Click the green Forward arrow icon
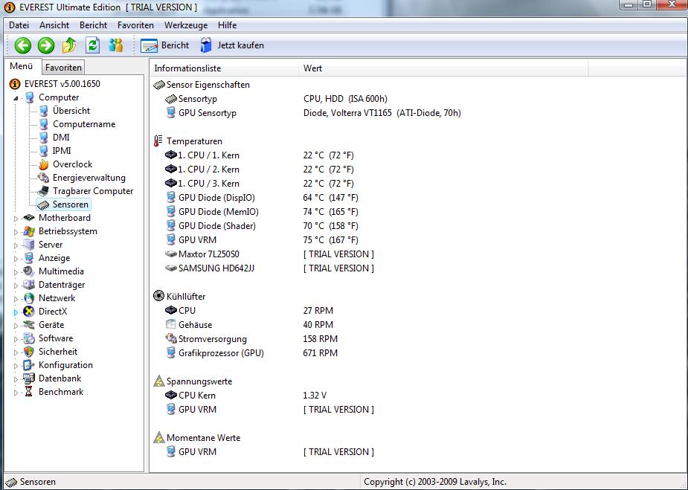This screenshot has height=490, width=688. [x=46, y=45]
